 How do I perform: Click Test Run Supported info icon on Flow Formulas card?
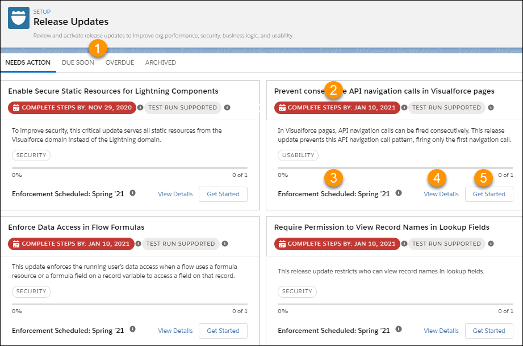pos(224,244)
